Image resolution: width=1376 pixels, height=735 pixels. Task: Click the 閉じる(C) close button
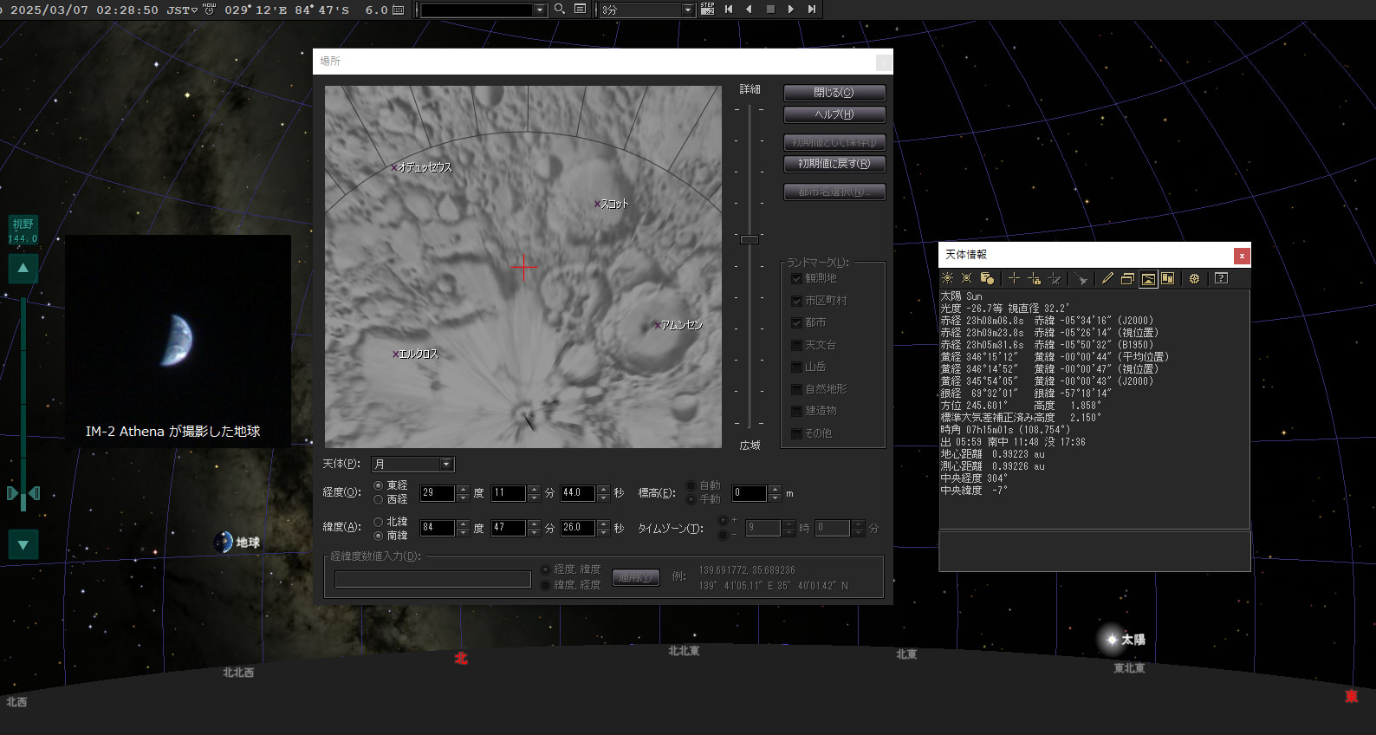click(x=834, y=93)
